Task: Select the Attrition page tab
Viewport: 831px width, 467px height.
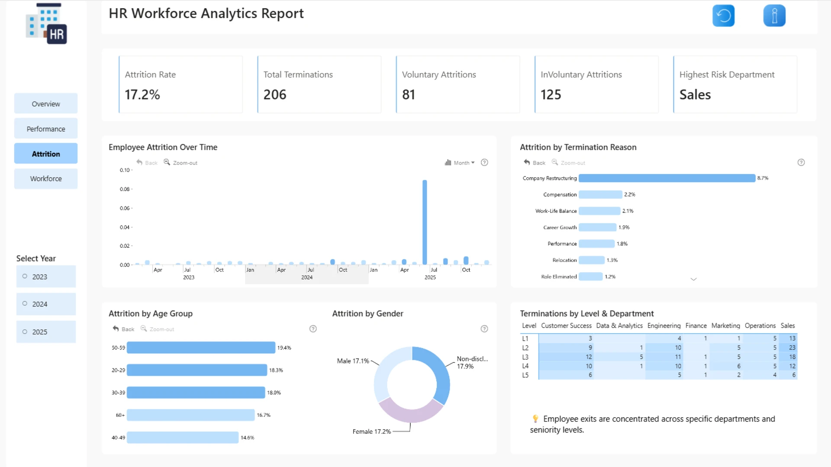Action: (x=46, y=154)
